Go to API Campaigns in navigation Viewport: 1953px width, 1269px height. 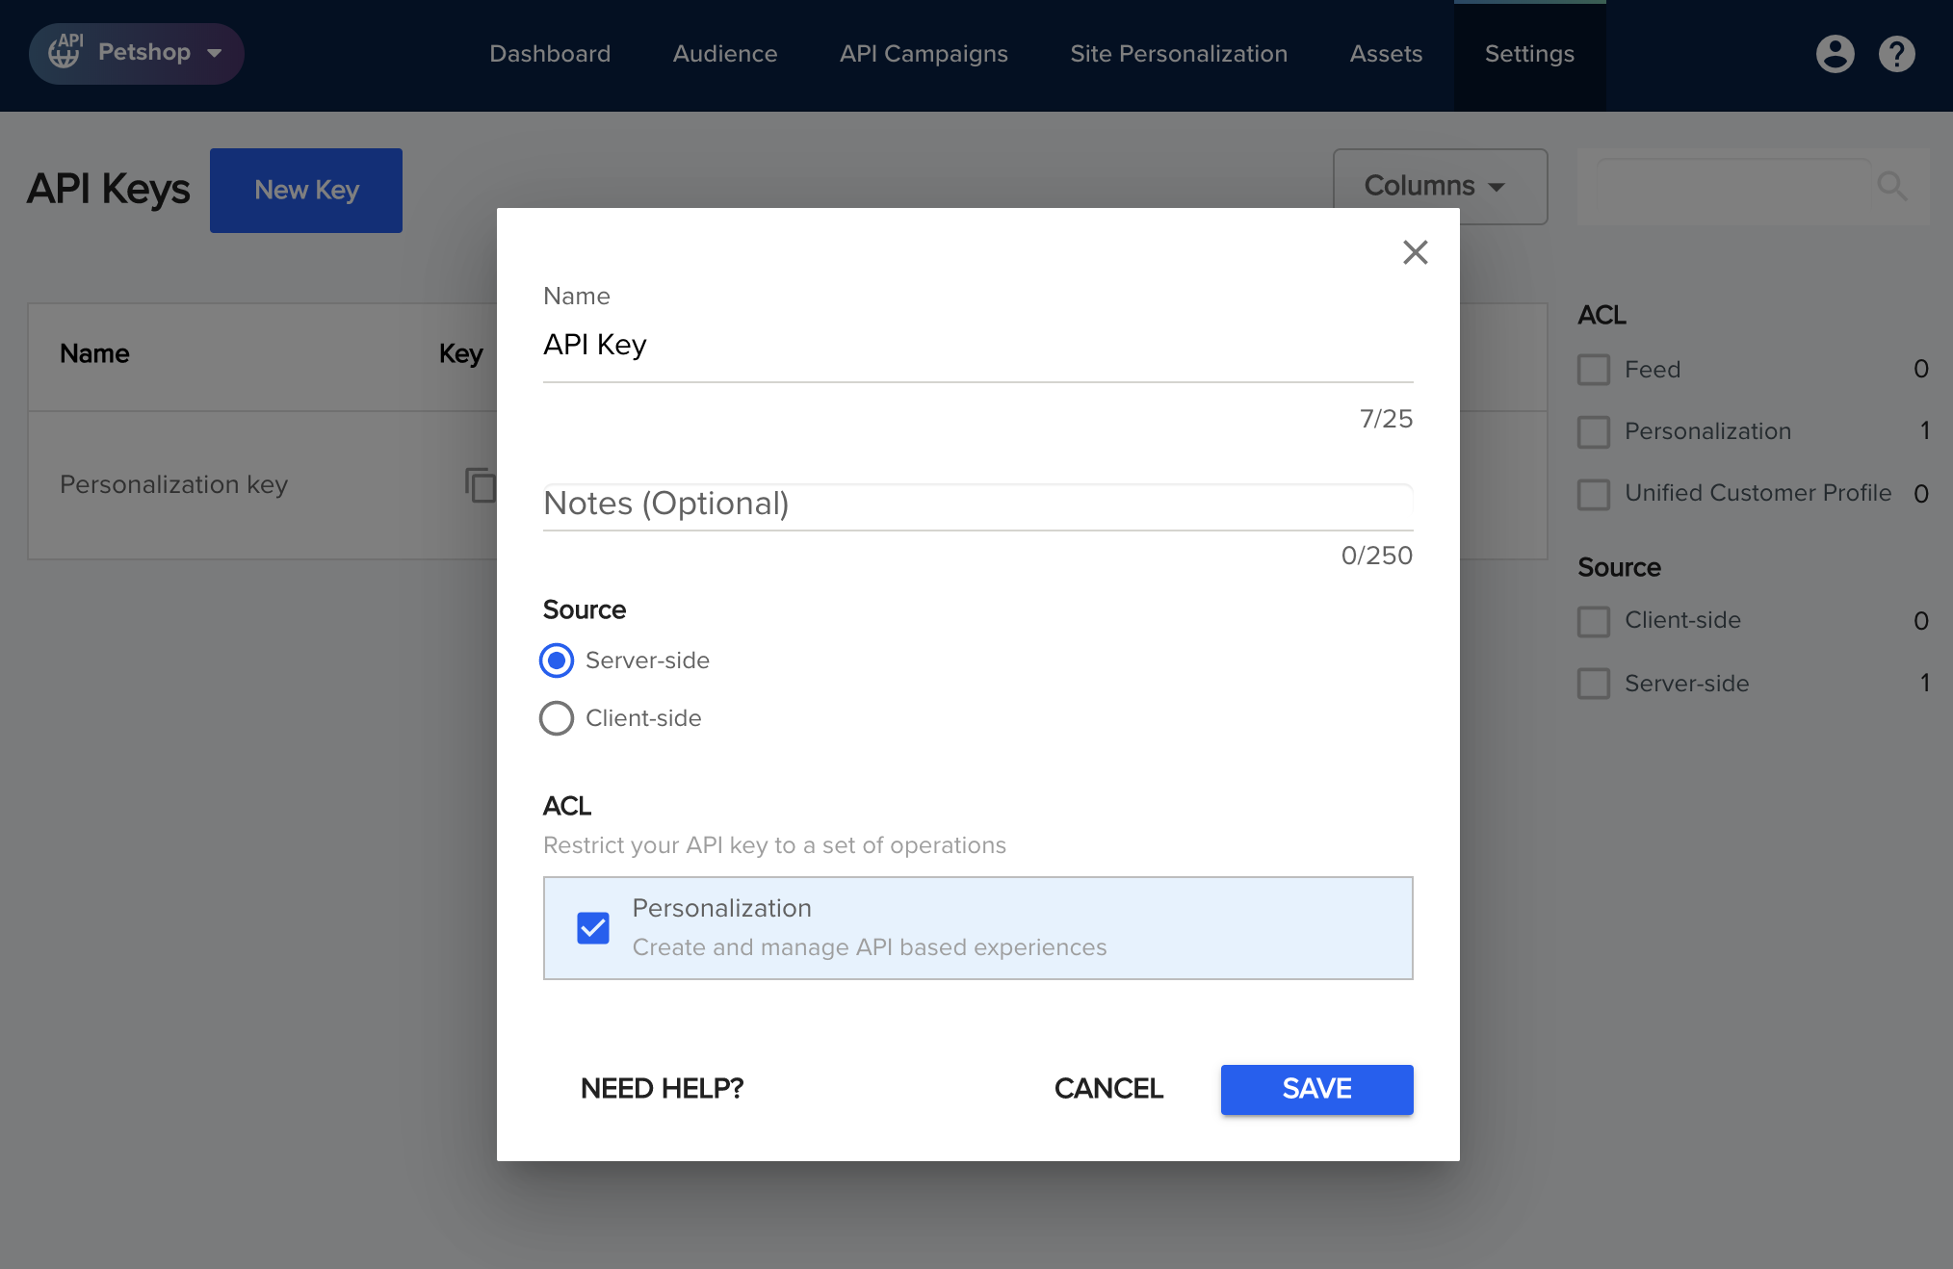tap(923, 54)
